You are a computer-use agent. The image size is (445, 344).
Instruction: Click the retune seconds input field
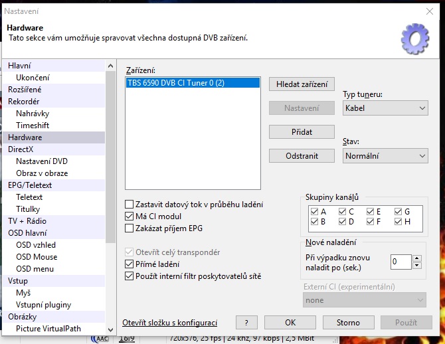click(400, 262)
